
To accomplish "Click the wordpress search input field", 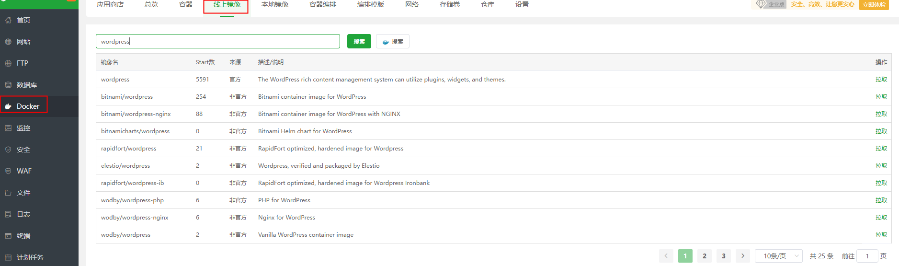I will [218, 42].
